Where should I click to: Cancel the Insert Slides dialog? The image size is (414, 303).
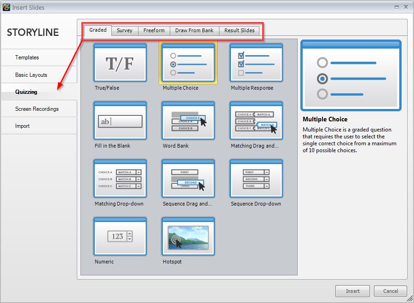point(391,291)
